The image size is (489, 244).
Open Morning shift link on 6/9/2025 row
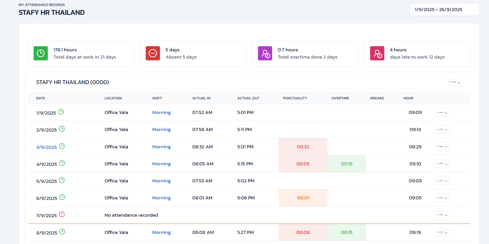pos(161,198)
